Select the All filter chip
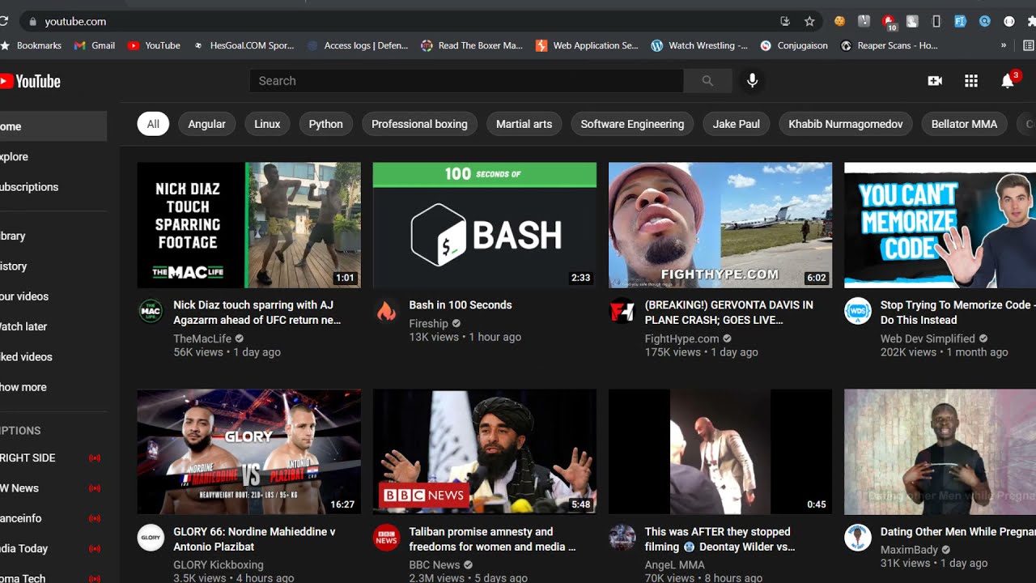This screenshot has height=583, width=1036. point(153,124)
